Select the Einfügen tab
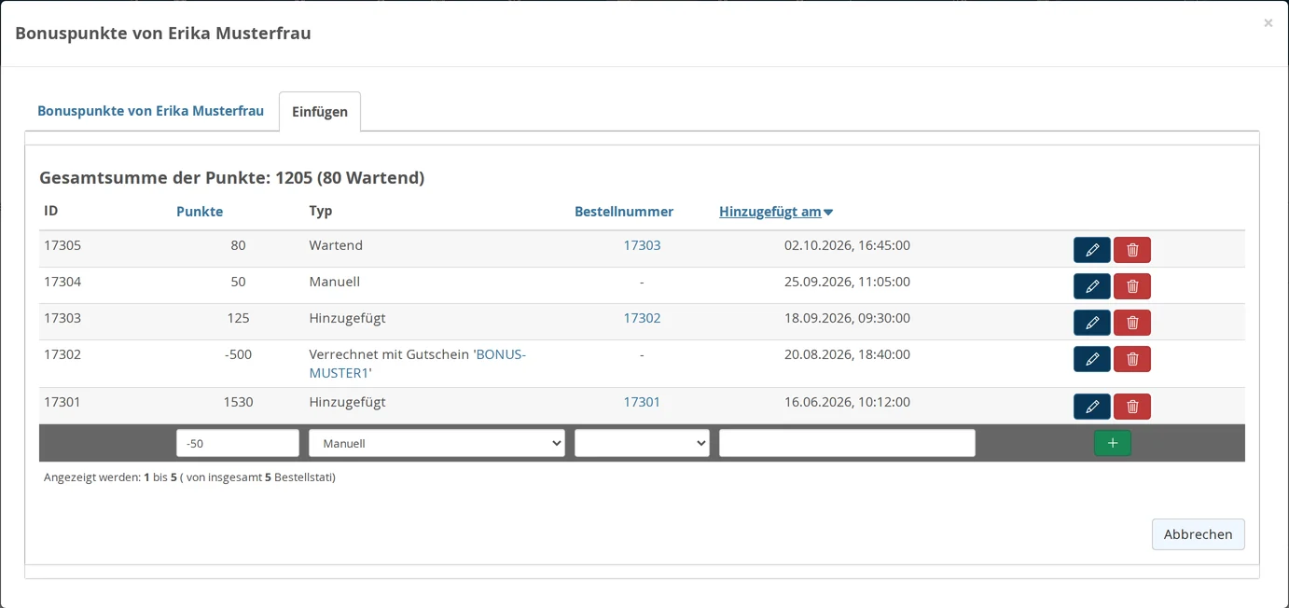The width and height of the screenshot is (1289, 608). (x=320, y=112)
